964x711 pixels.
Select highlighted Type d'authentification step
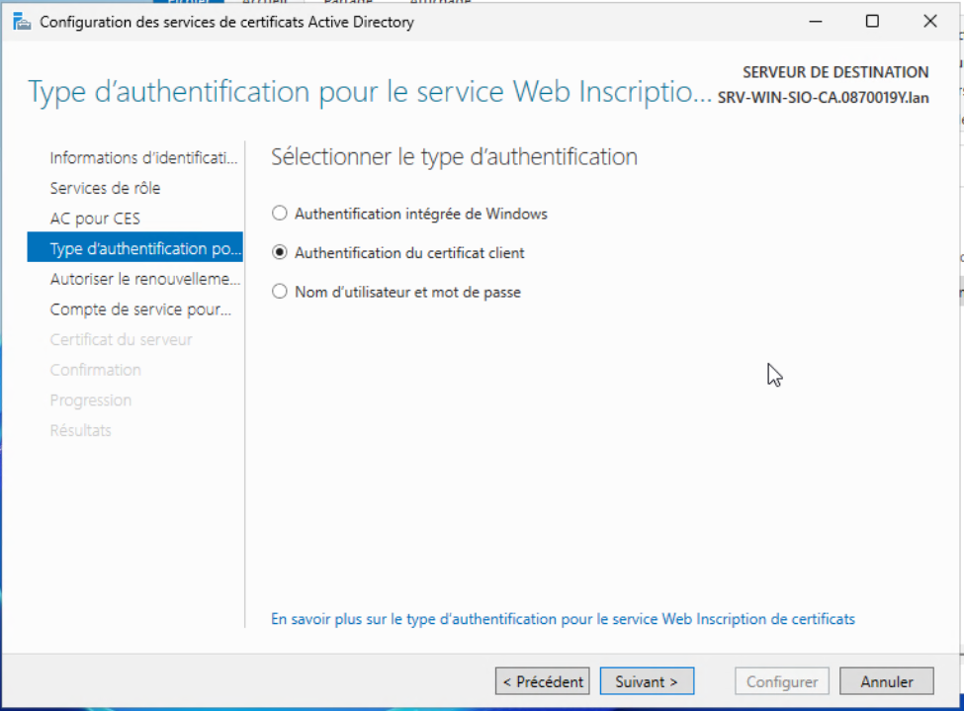point(144,248)
